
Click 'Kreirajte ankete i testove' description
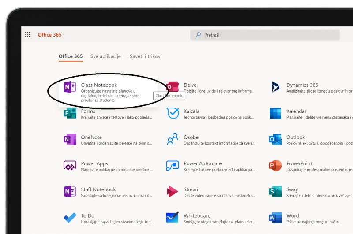(x=116, y=117)
